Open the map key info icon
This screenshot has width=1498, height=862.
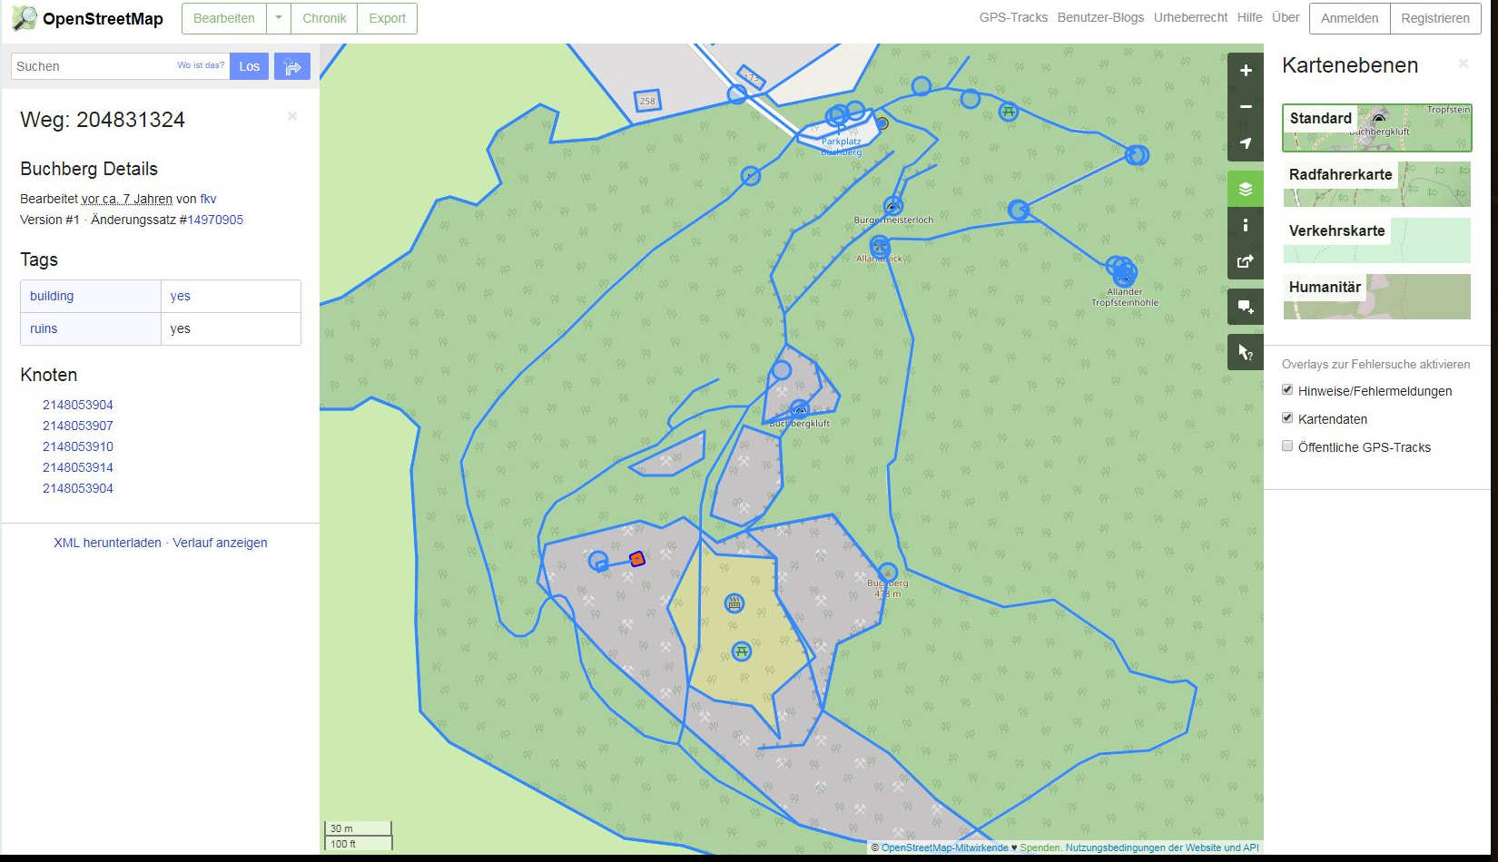pyautogui.click(x=1246, y=225)
